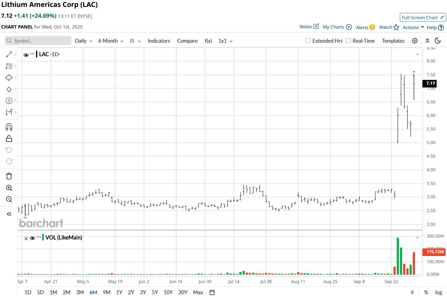
Task: Open the Templates menu
Action: [393, 41]
